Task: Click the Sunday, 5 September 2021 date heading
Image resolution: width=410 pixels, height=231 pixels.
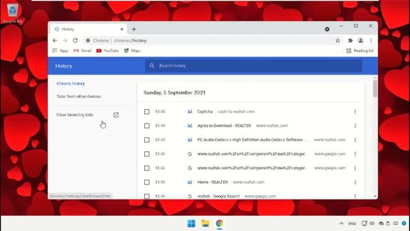Action: click(x=174, y=92)
